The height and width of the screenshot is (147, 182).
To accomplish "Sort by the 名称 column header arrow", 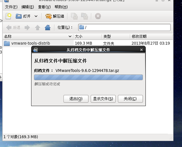I will coord(70,37).
